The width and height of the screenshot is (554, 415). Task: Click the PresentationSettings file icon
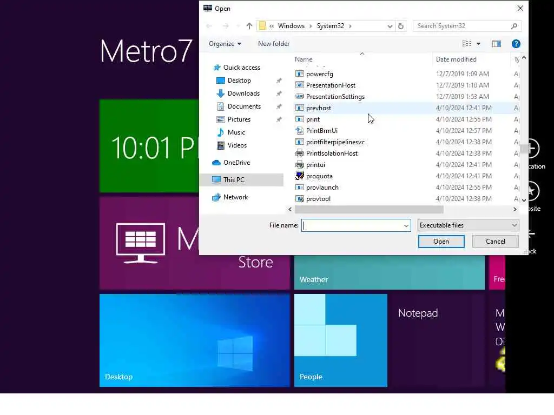point(299,96)
